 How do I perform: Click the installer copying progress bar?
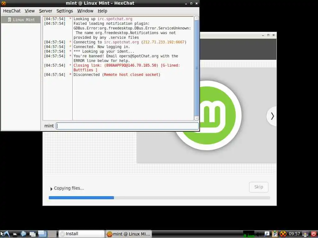(159, 198)
